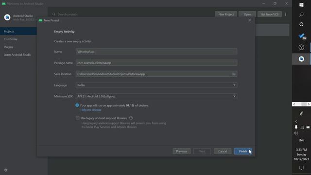The height and width of the screenshot is (175, 311).
Task: Open the clock showing 3:33 PM
Action: [x=301, y=154]
